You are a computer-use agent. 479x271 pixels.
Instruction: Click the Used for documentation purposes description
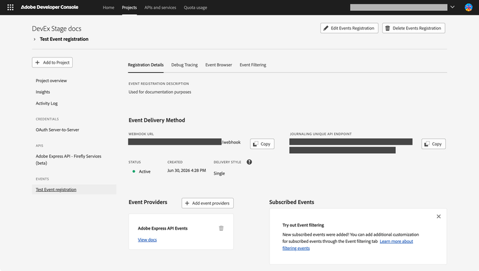coord(160,92)
